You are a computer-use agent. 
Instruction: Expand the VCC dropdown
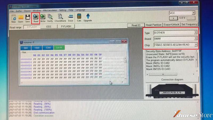(194, 13)
